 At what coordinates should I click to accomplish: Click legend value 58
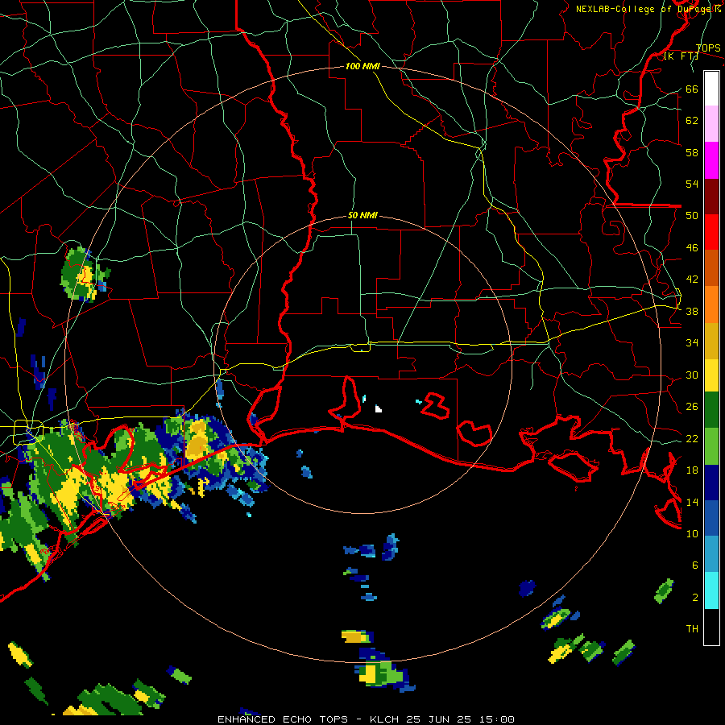coord(692,152)
